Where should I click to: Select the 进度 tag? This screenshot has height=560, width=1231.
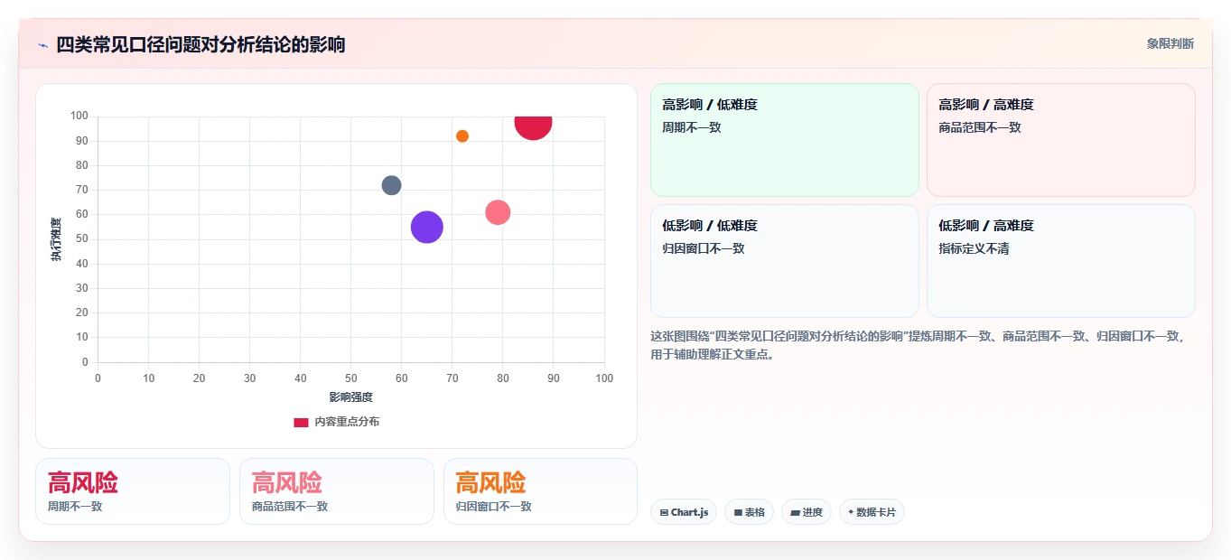point(807,512)
